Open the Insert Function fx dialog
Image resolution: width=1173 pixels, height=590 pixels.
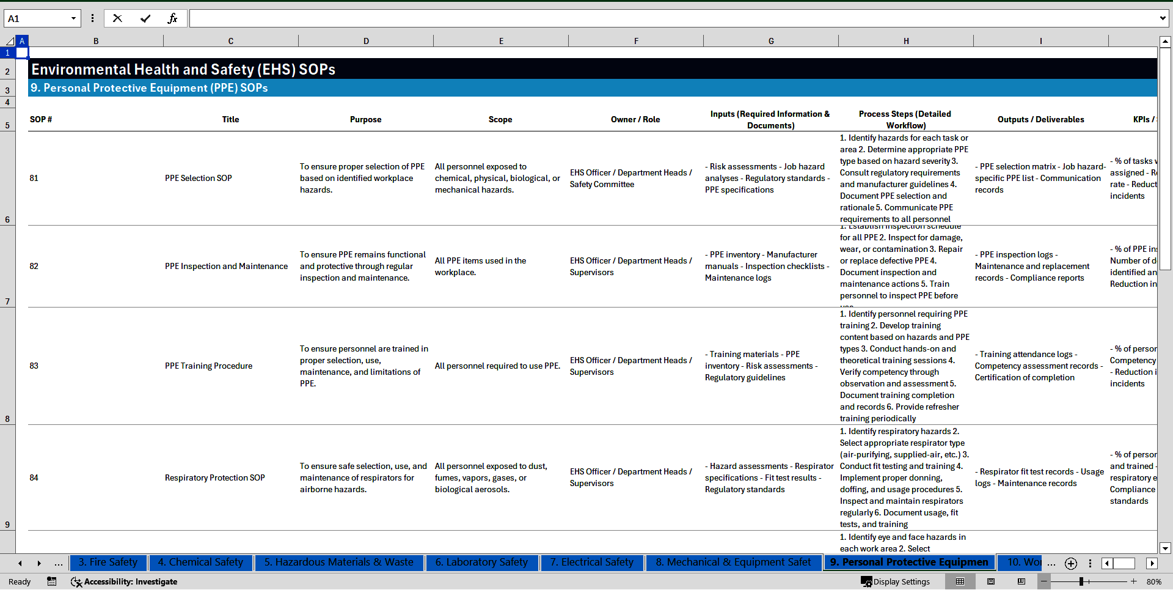click(x=172, y=18)
